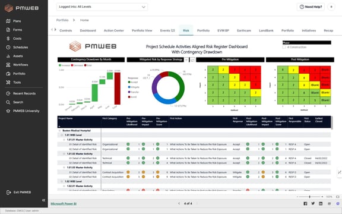This screenshot has height=214, width=342.
Task: Collapse the 1.01.03 Master Activity row
Action: tap(64, 168)
